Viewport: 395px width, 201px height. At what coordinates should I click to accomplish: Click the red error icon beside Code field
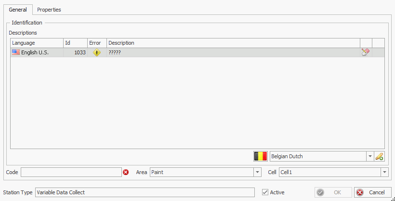126,172
